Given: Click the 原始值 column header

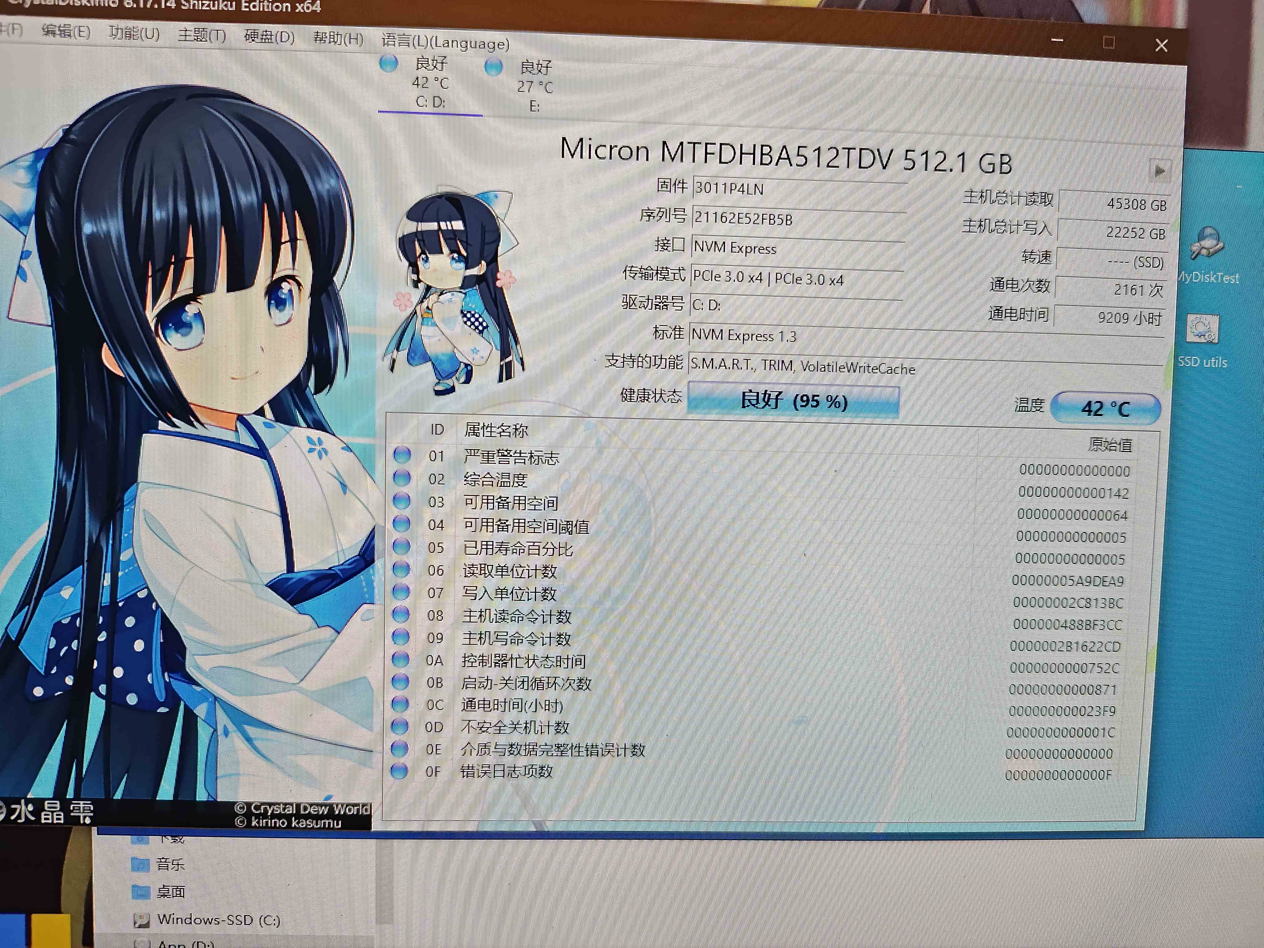Looking at the screenshot, I should tap(1110, 445).
